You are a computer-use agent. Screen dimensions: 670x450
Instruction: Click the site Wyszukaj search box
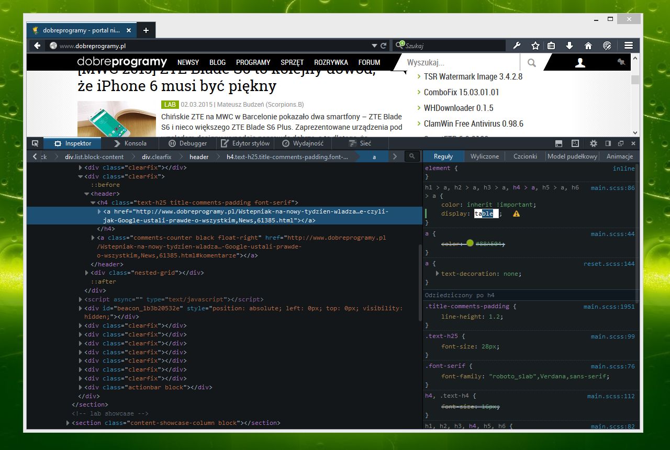(461, 63)
